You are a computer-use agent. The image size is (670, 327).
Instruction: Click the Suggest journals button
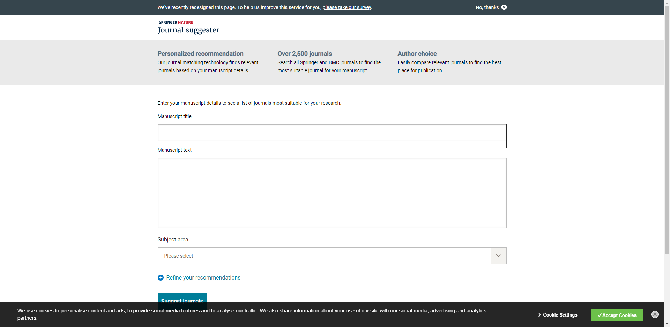182,297
